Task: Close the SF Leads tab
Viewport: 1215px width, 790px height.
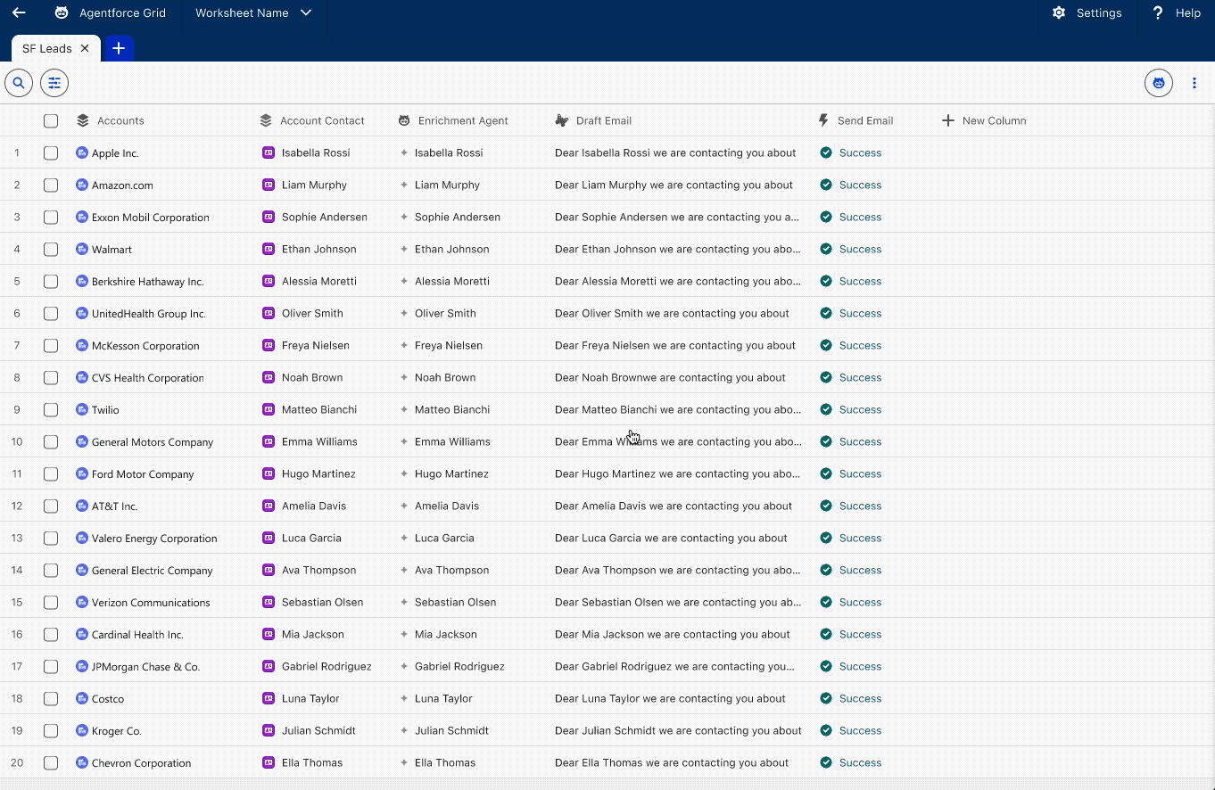Action: tap(85, 48)
